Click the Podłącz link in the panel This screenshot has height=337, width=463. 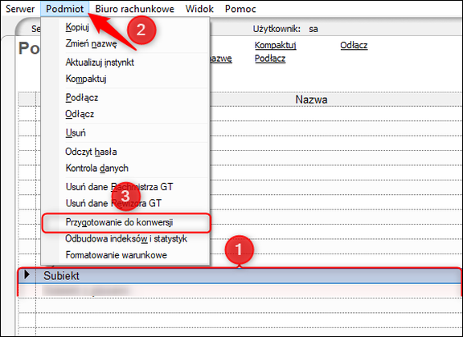(x=270, y=59)
